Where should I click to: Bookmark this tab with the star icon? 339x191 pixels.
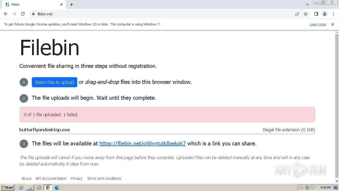(x=306, y=14)
